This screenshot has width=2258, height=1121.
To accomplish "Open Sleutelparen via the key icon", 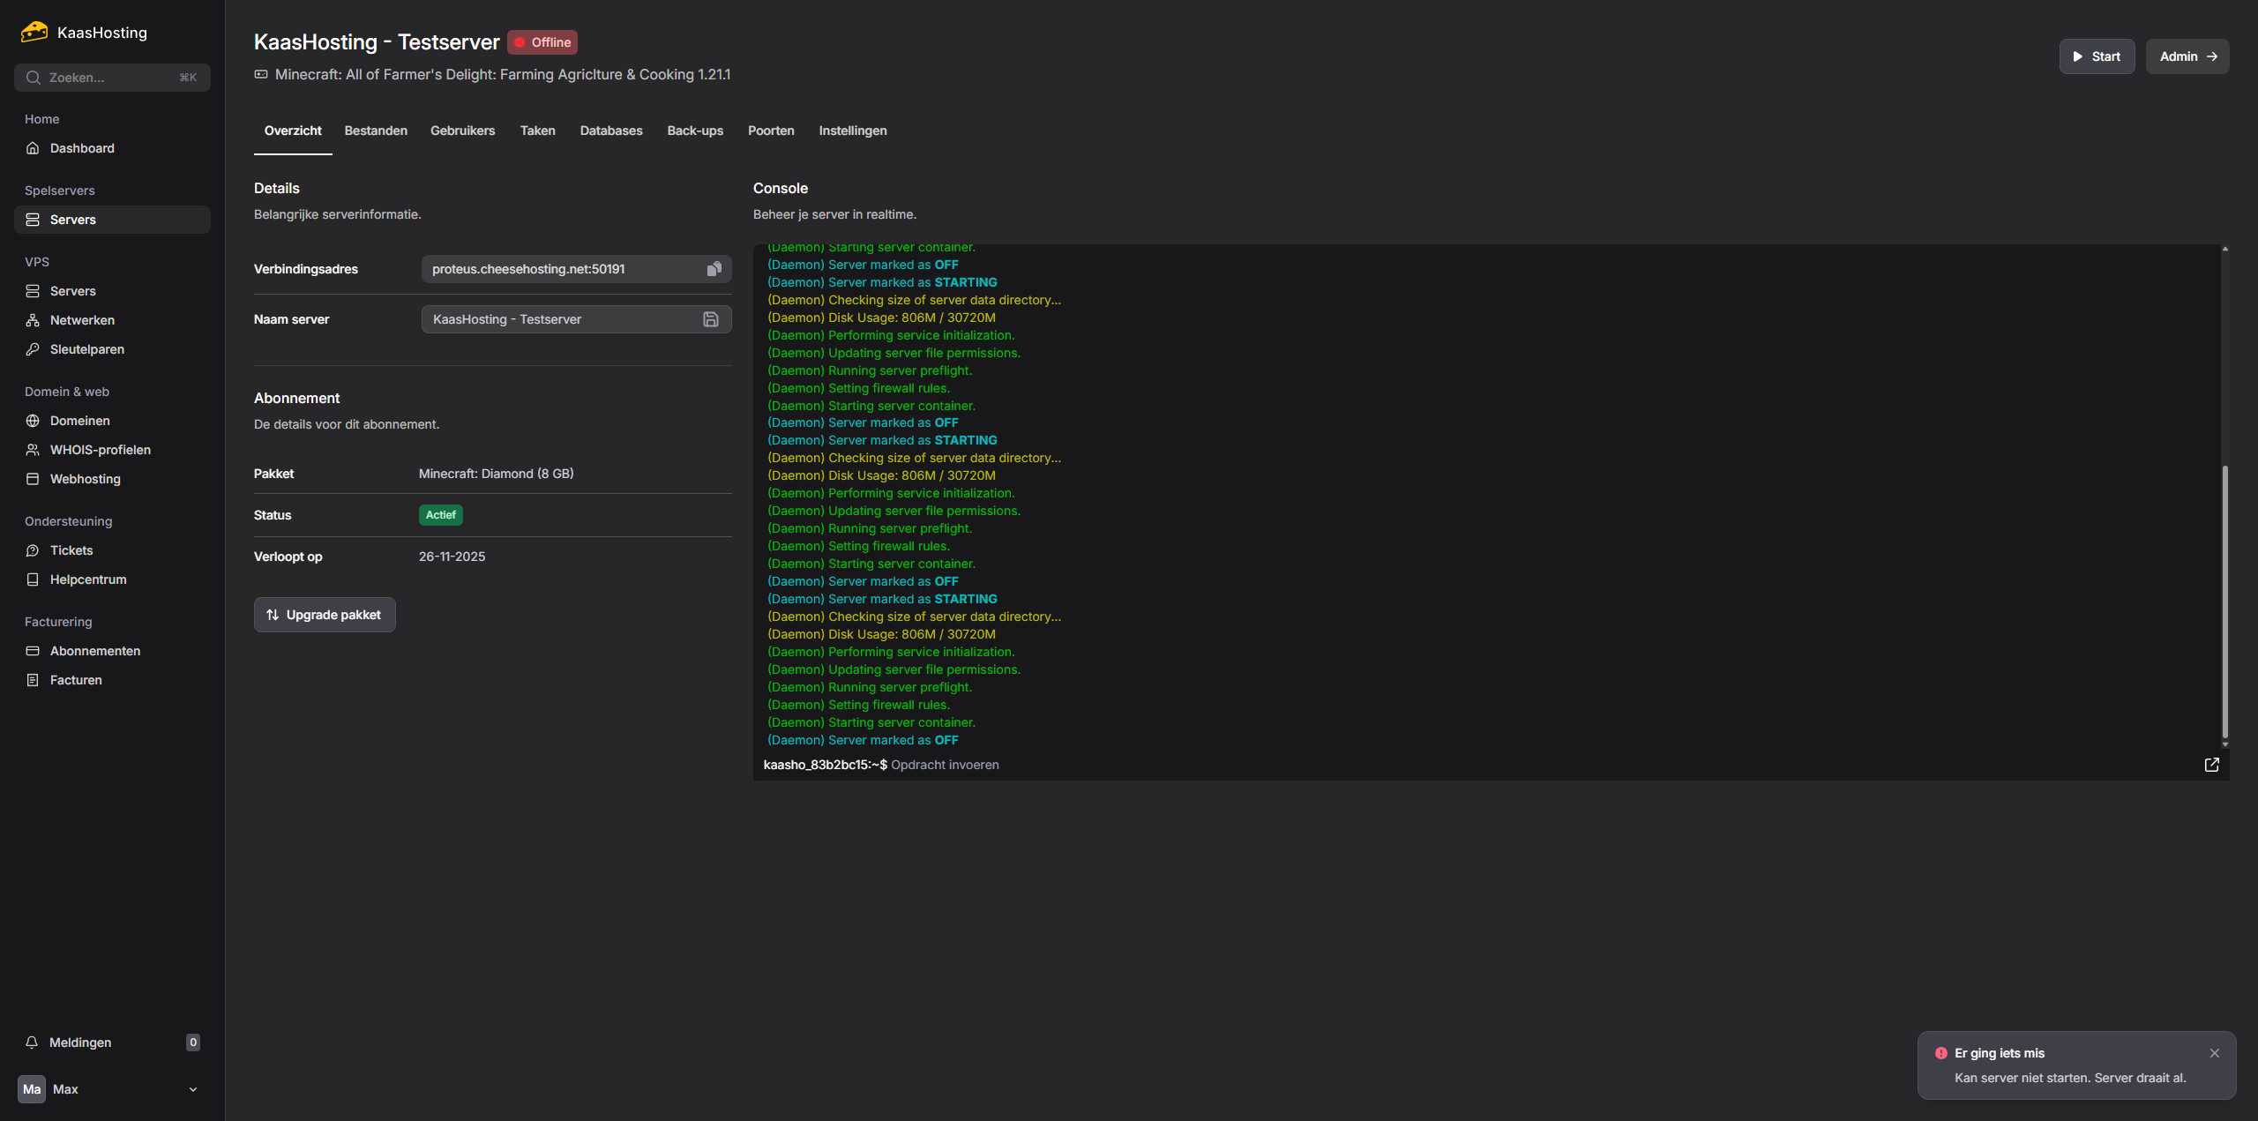I will 33,349.
